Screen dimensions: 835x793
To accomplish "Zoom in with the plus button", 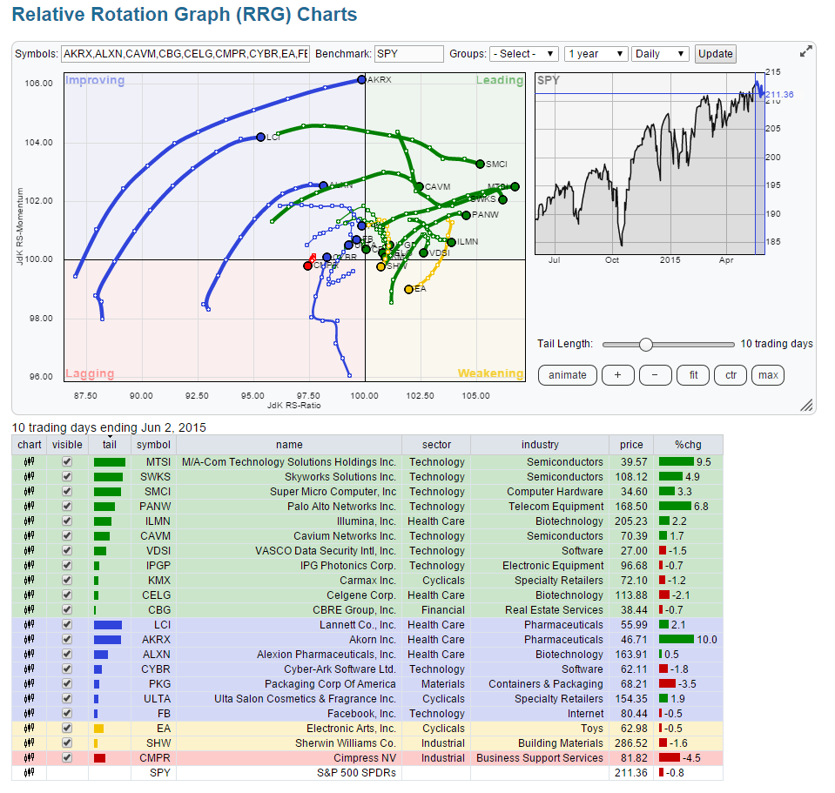I will tap(617, 375).
